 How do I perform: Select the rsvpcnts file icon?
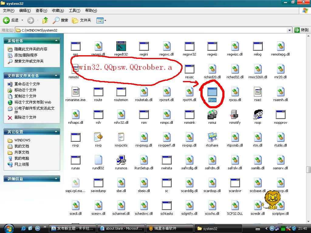pos(121,137)
